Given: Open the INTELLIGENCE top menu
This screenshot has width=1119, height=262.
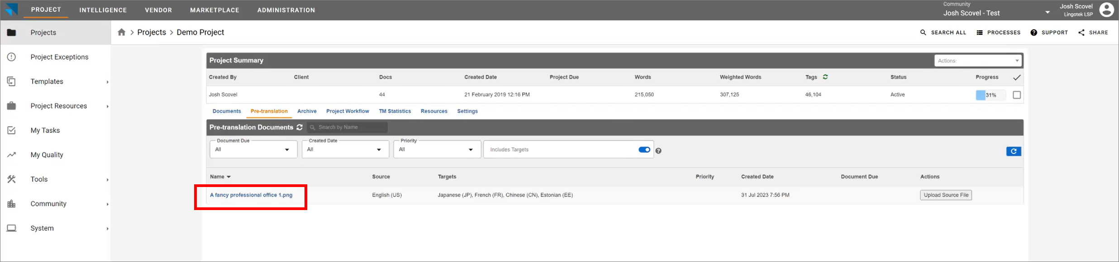Looking at the screenshot, I should coord(103,10).
